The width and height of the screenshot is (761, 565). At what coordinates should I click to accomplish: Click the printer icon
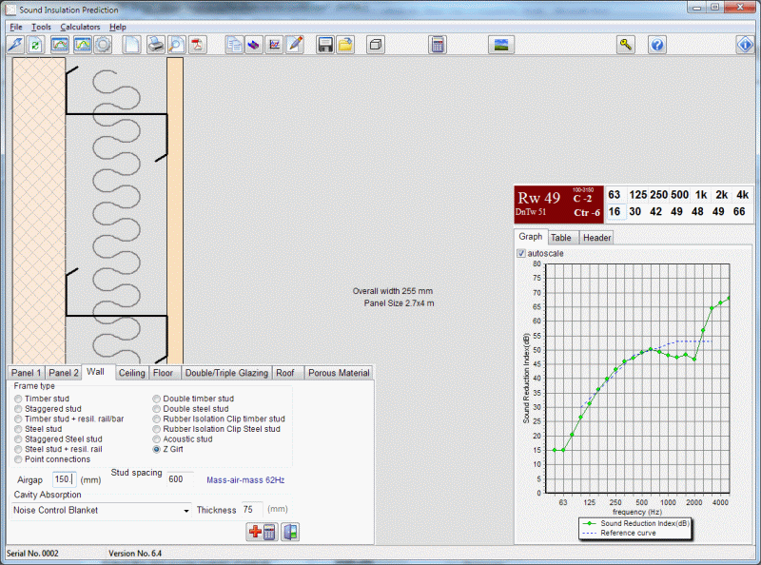pos(156,45)
